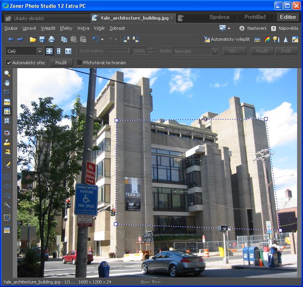Viewport: 303px width, 287px height.
Task: Open the Efekty menu
Action: [x=66, y=28]
